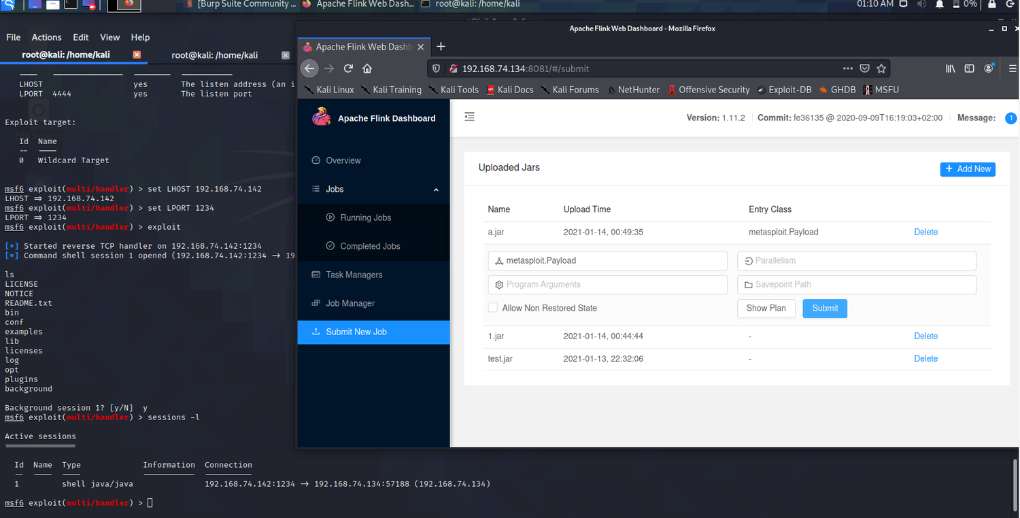Select Submit New Job menu item

374,332
